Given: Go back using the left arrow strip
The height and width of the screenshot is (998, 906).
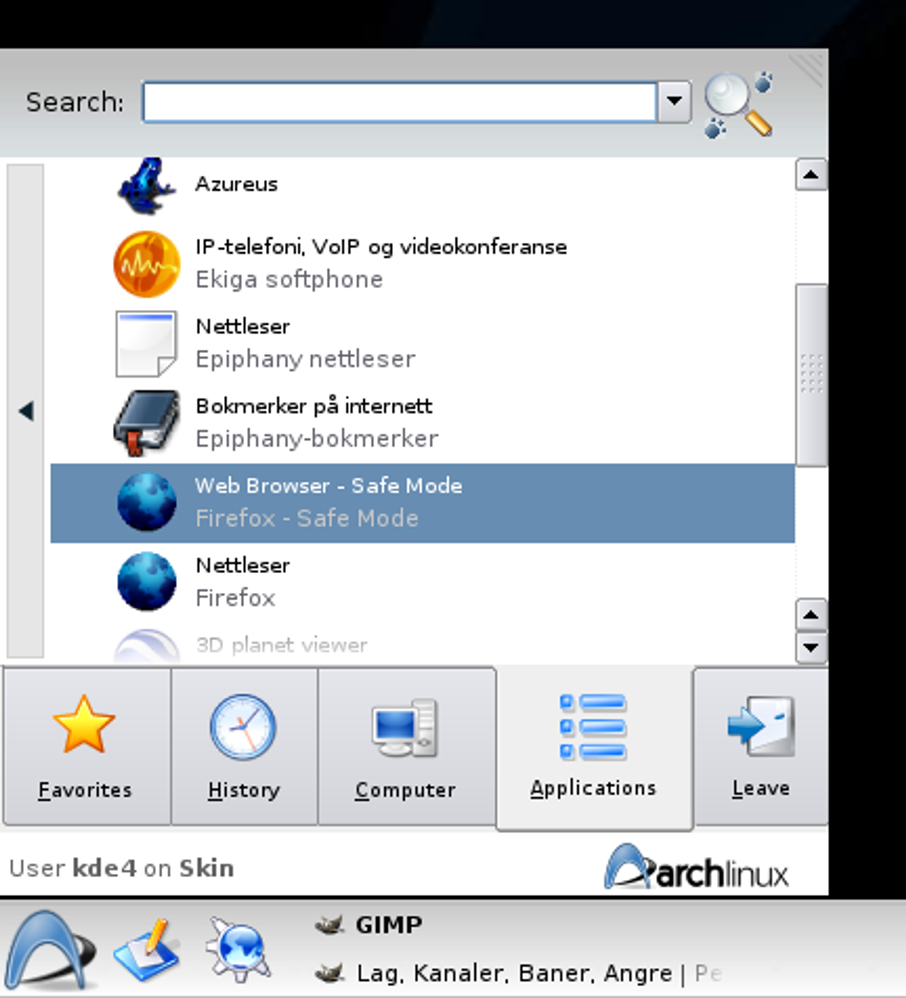Looking at the screenshot, I should [26, 411].
